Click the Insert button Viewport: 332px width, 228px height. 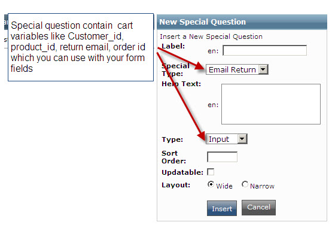coord(222,208)
